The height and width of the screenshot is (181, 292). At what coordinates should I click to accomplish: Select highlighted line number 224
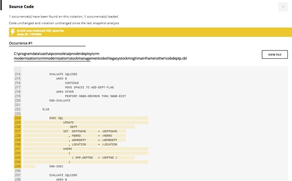pyautogui.click(x=18, y=118)
